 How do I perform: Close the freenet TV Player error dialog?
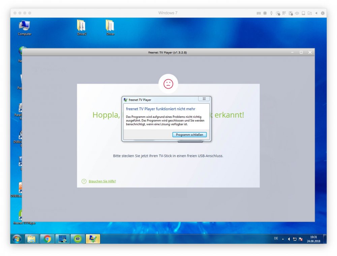[204, 99]
